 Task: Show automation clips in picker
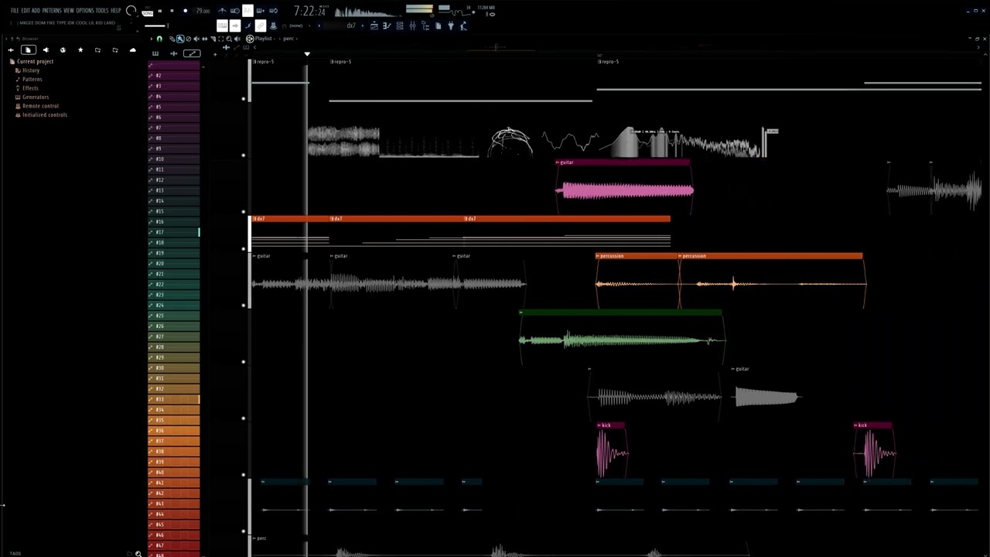[192, 53]
